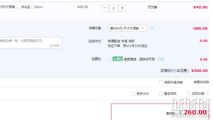Click the quantity field showing 2
The height and width of the screenshot is (120, 213).
tap(114, 8)
